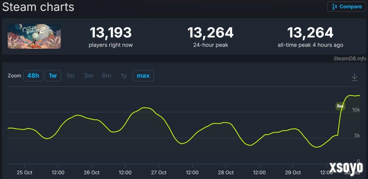
Task: Click the 10k y-axis label
Action: point(356,110)
